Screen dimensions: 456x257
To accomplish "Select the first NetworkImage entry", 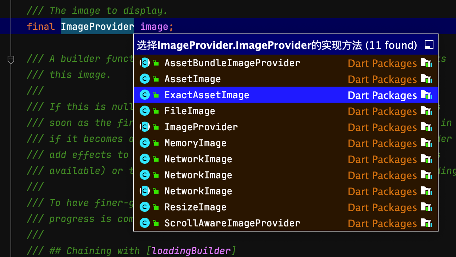I will tap(286, 159).
